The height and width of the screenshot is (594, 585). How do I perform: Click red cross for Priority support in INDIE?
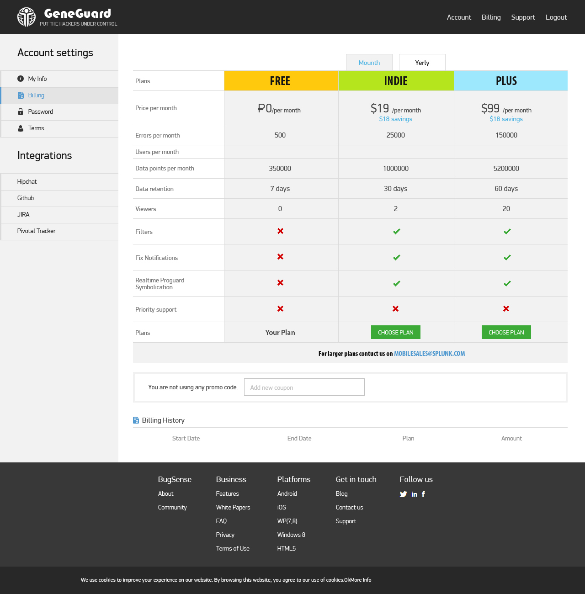(x=395, y=309)
